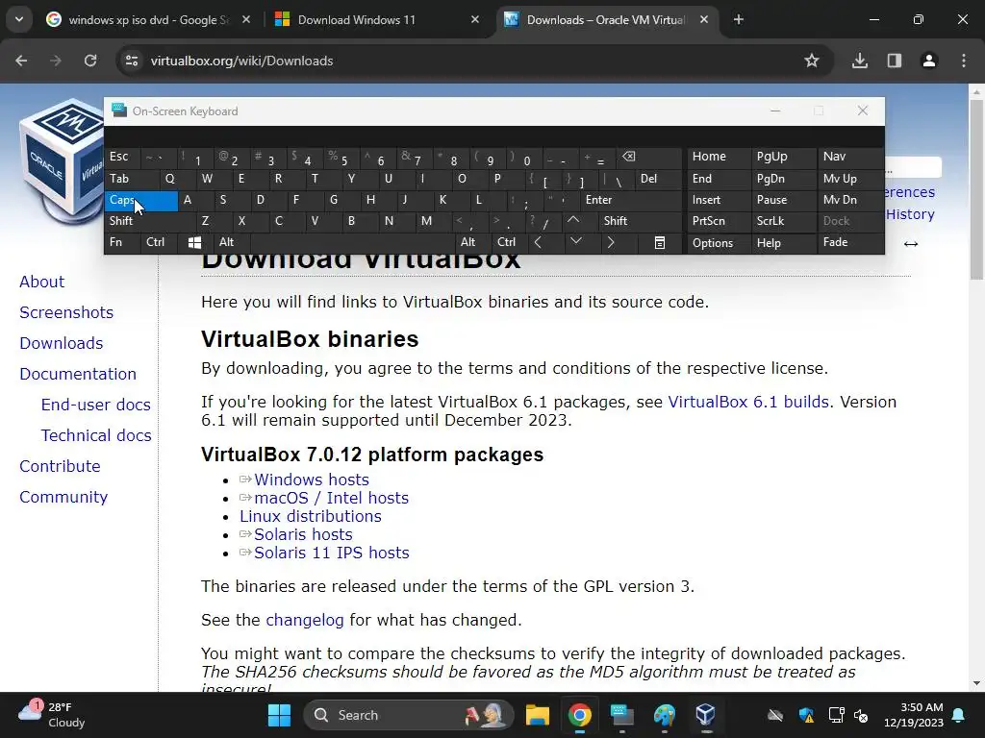This screenshot has height=738, width=985.
Task: Open End-user docs sidebar link
Action: click(96, 405)
